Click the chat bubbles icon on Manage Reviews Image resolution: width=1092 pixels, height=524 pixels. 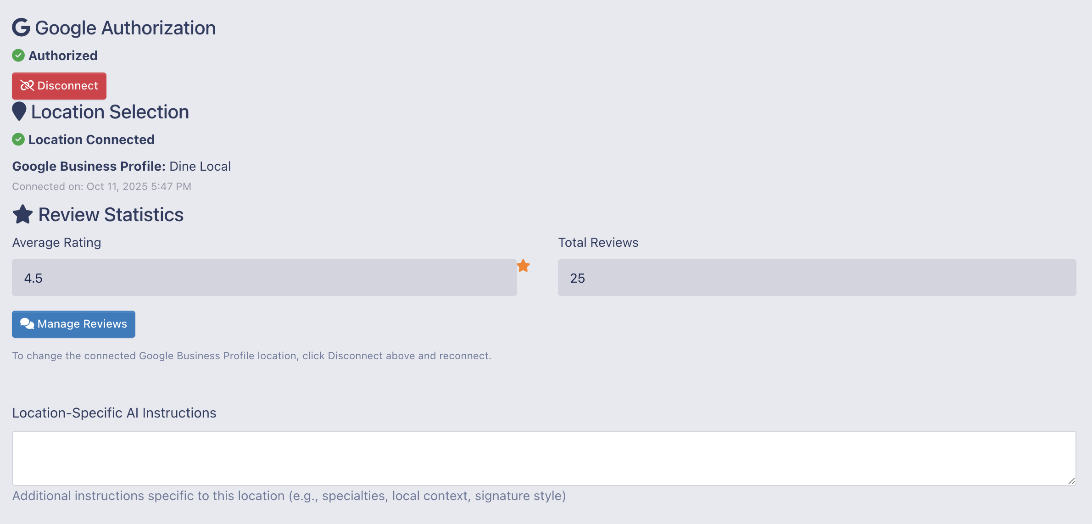(27, 324)
